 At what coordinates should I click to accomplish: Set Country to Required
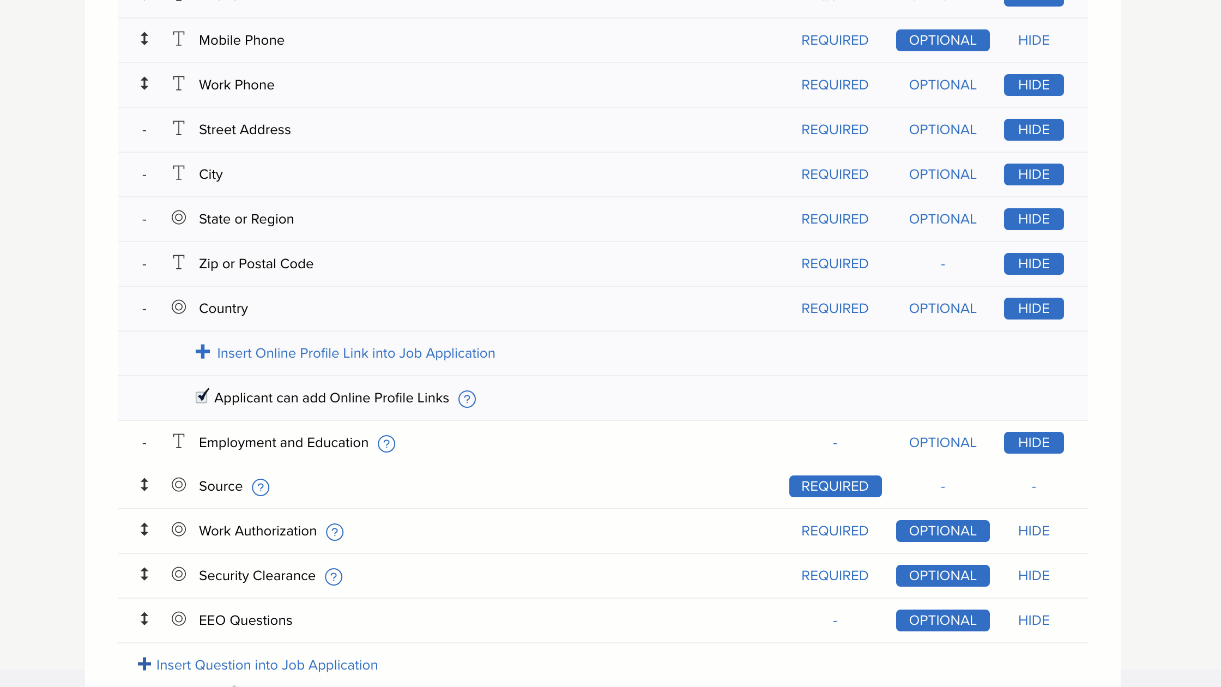[835, 309]
